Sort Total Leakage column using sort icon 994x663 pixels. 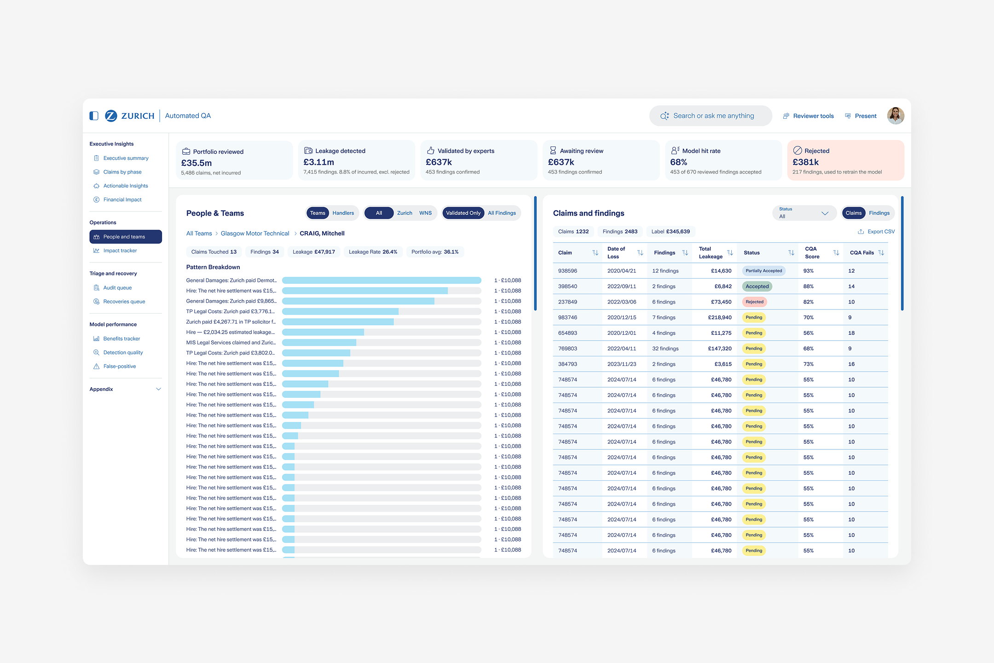[730, 253]
